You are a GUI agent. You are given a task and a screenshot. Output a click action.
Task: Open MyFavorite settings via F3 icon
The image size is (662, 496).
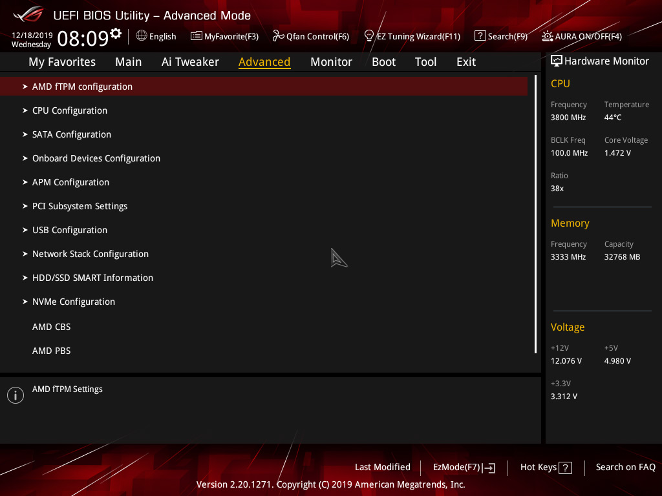[224, 36]
